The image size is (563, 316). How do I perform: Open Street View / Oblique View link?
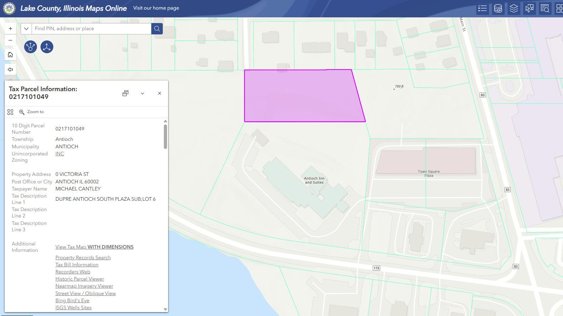86,293
